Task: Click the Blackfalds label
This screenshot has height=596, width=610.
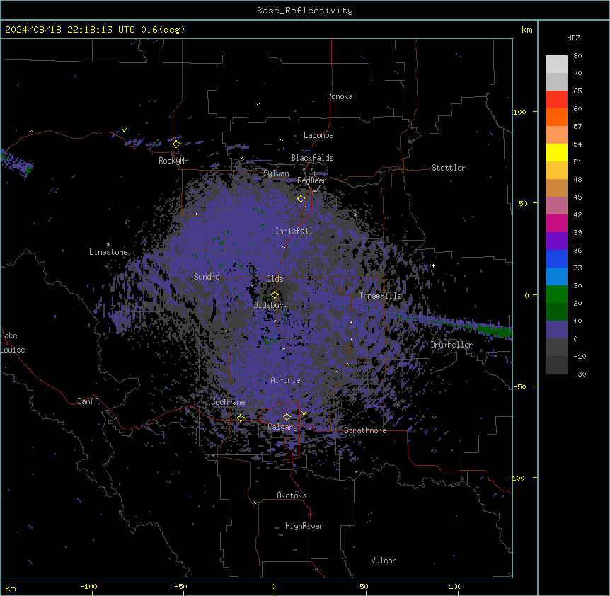Action: (x=312, y=158)
